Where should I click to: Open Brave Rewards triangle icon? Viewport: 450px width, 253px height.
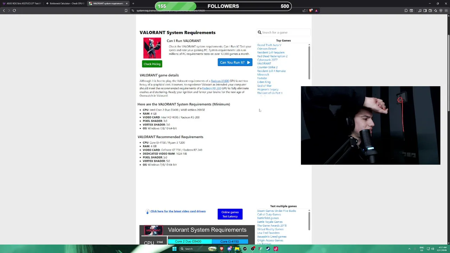(x=316, y=11)
